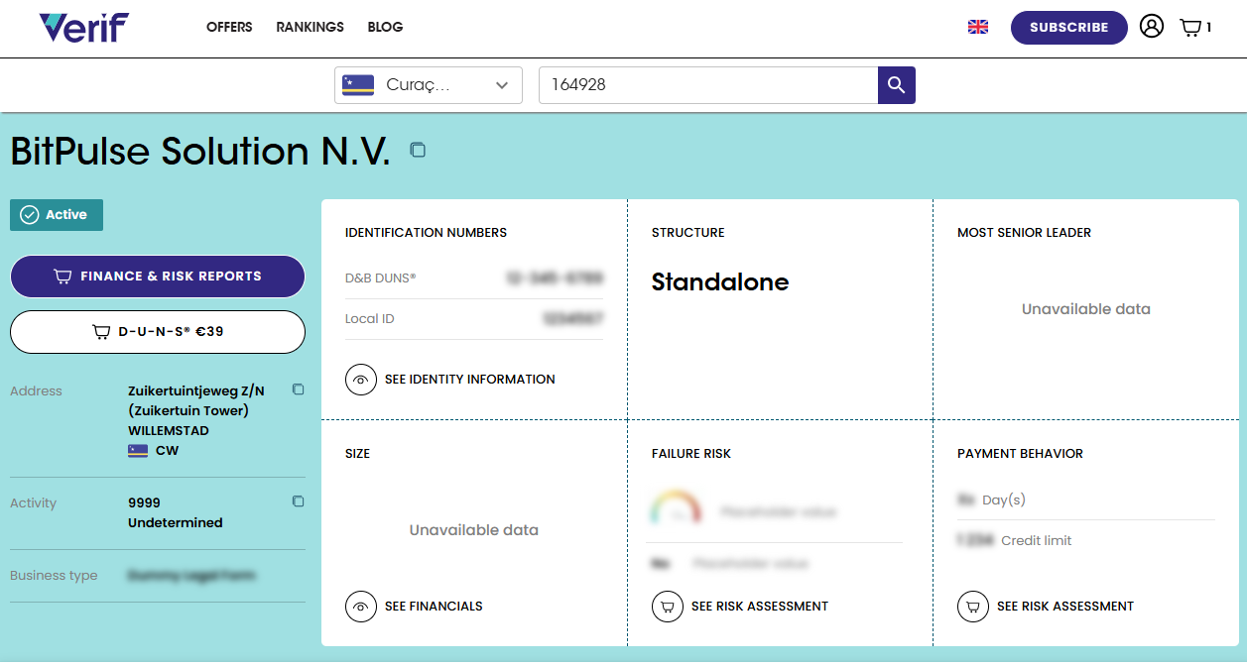This screenshot has width=1247, height=667.
Task: Click the Undetermined activity text
Action: [176, 522]
